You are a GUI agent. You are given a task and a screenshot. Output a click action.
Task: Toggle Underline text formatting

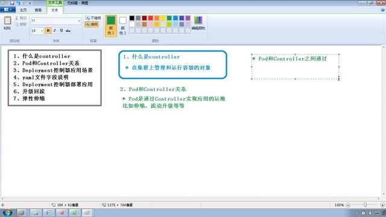pyautogui.click(x=62, y=31)
